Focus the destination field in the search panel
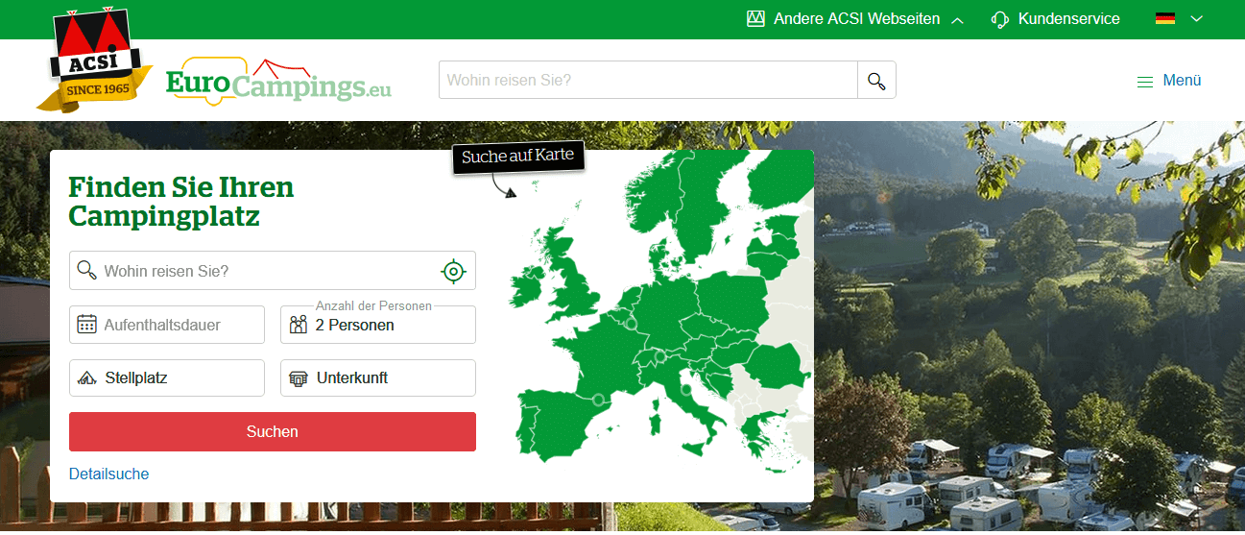The width and height of the screenshot is (1245, 535). [x=273, y=271]
